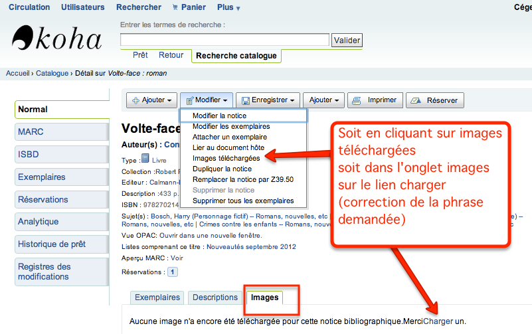Switch to the Prêt search tab
The height and width of the screenshot is (334, 532).
coord(140,55)
